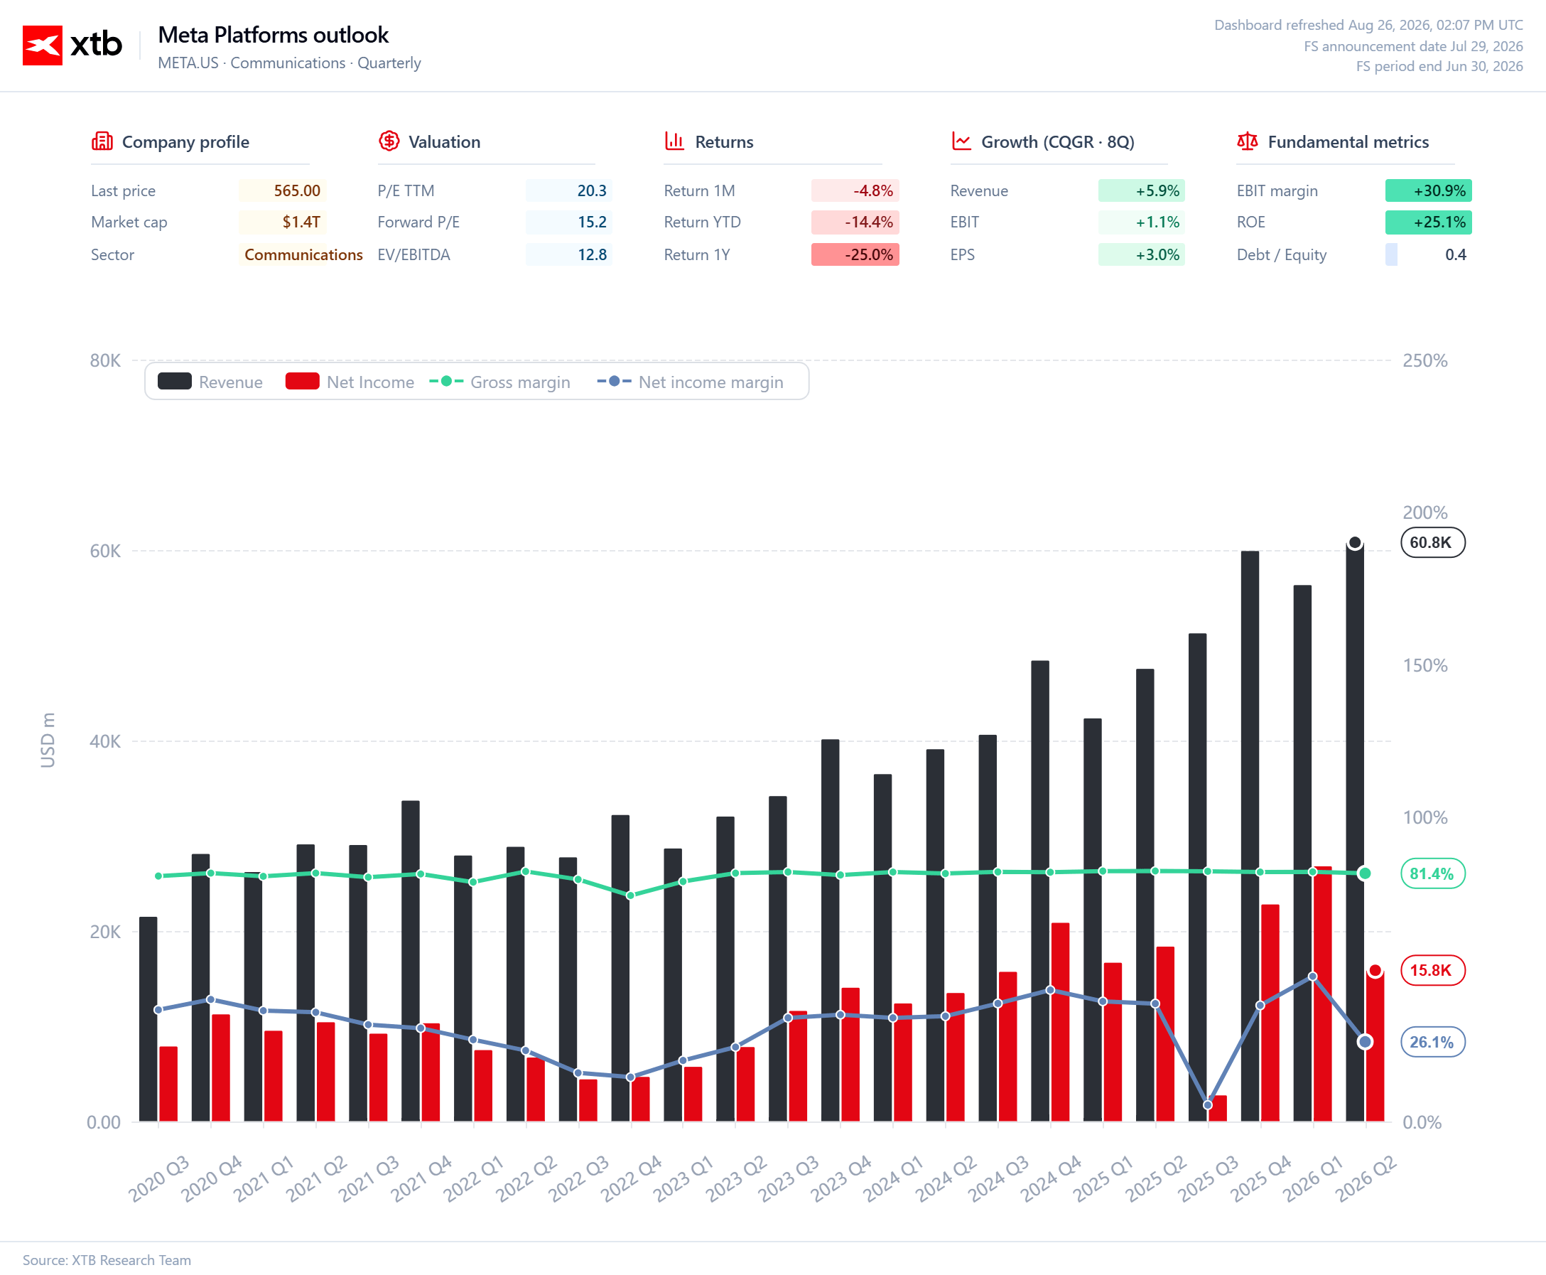Click the Returns heading
This screenshot has height=1275, width=1546.
(724, 141)
